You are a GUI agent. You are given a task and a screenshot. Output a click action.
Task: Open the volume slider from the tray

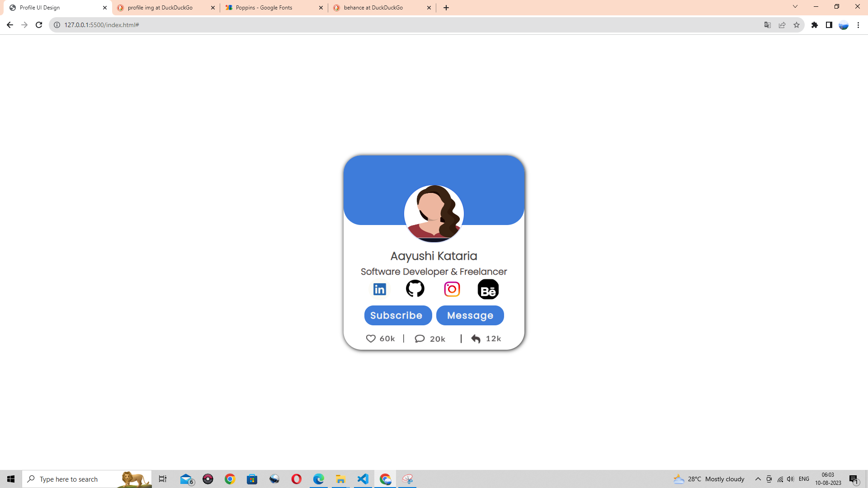(790, 479)
